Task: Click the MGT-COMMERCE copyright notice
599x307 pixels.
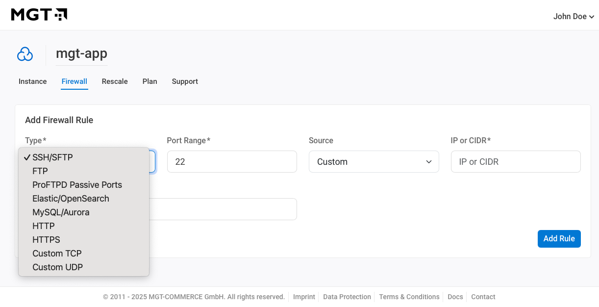Action: click(x=194, y=297)
